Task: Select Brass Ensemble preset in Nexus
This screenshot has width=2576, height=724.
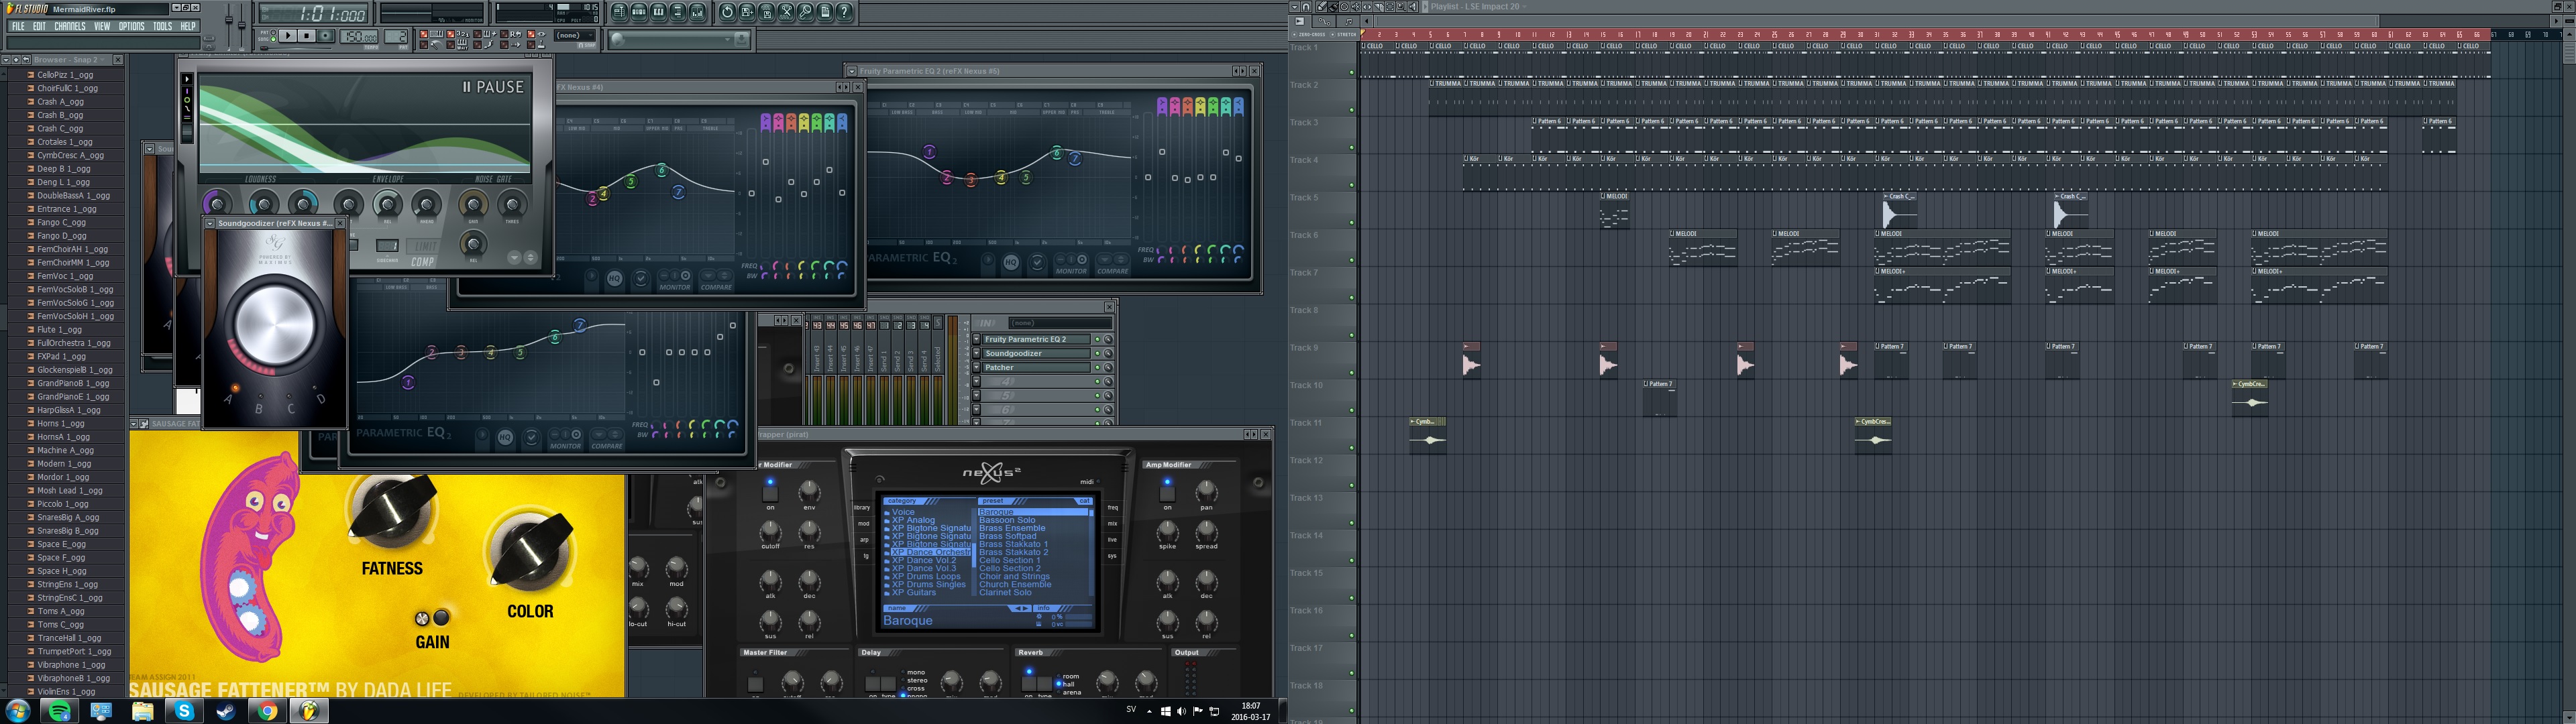Action: click(x=1012, y=528)
